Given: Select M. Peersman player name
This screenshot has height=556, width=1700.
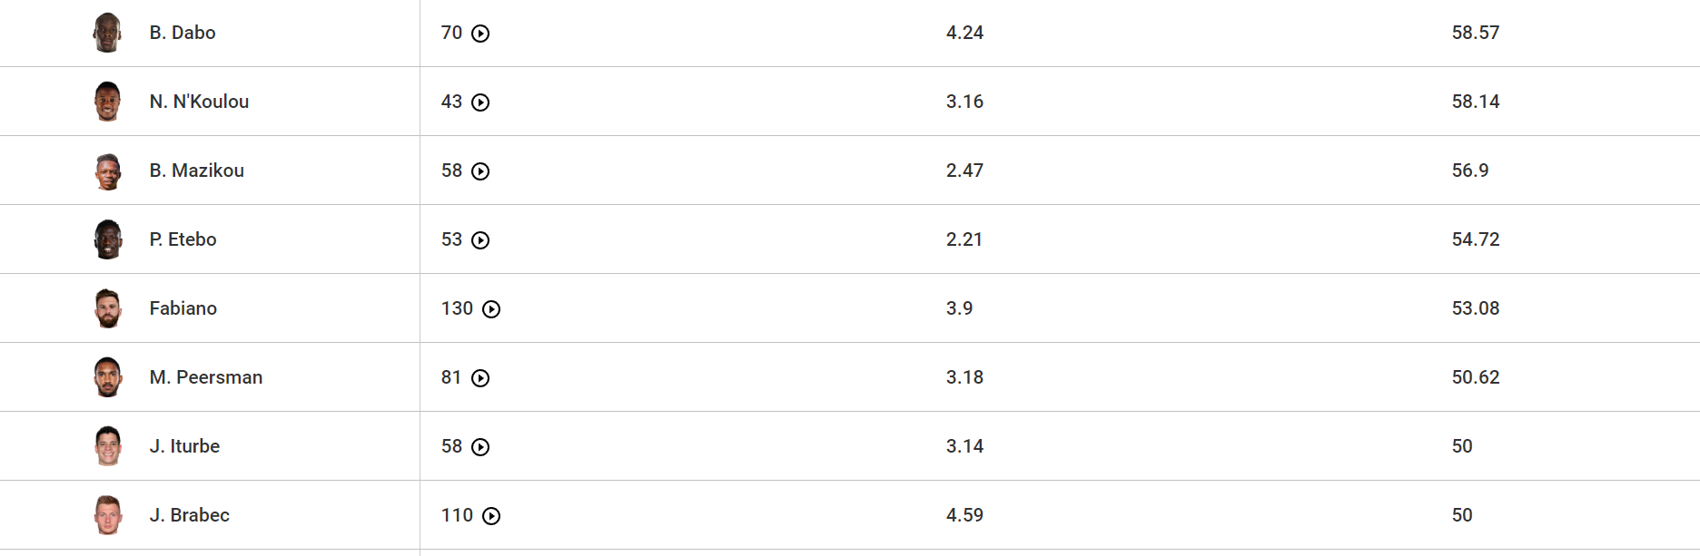Looking at the screenshot, I should tap(206, 377).
